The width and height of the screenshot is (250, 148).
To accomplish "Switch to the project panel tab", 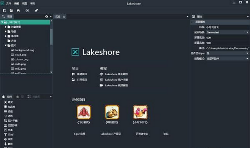I will (7, 16).
